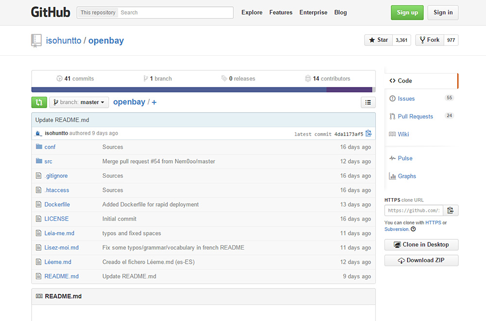
Task: Click the file icon for README.md row
Action: pos(38,276)
